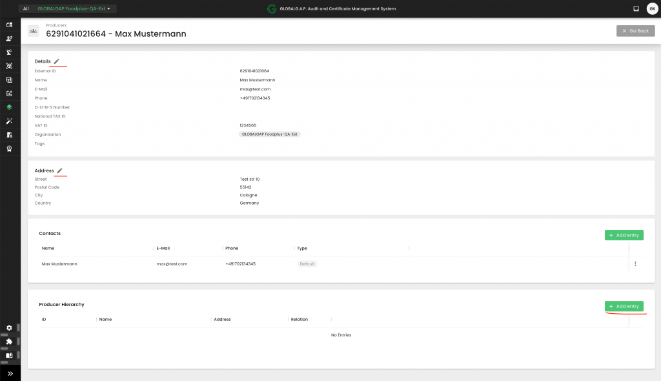Image resolution: width=661 pixels, height=381 pixels.
Task: Open the certificate badge icon in sidebar
Action: pos(9,149)
